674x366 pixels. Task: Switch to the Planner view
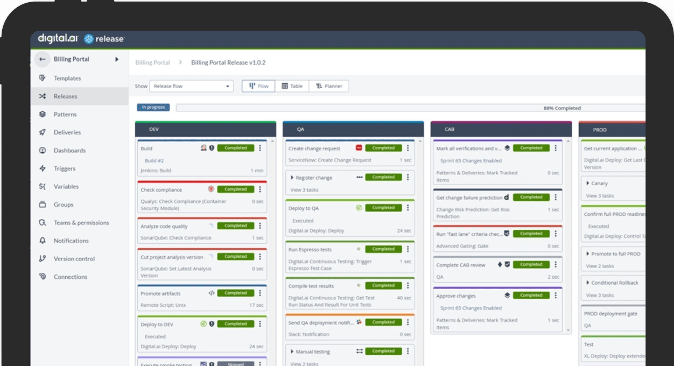(x=329, y=86)
